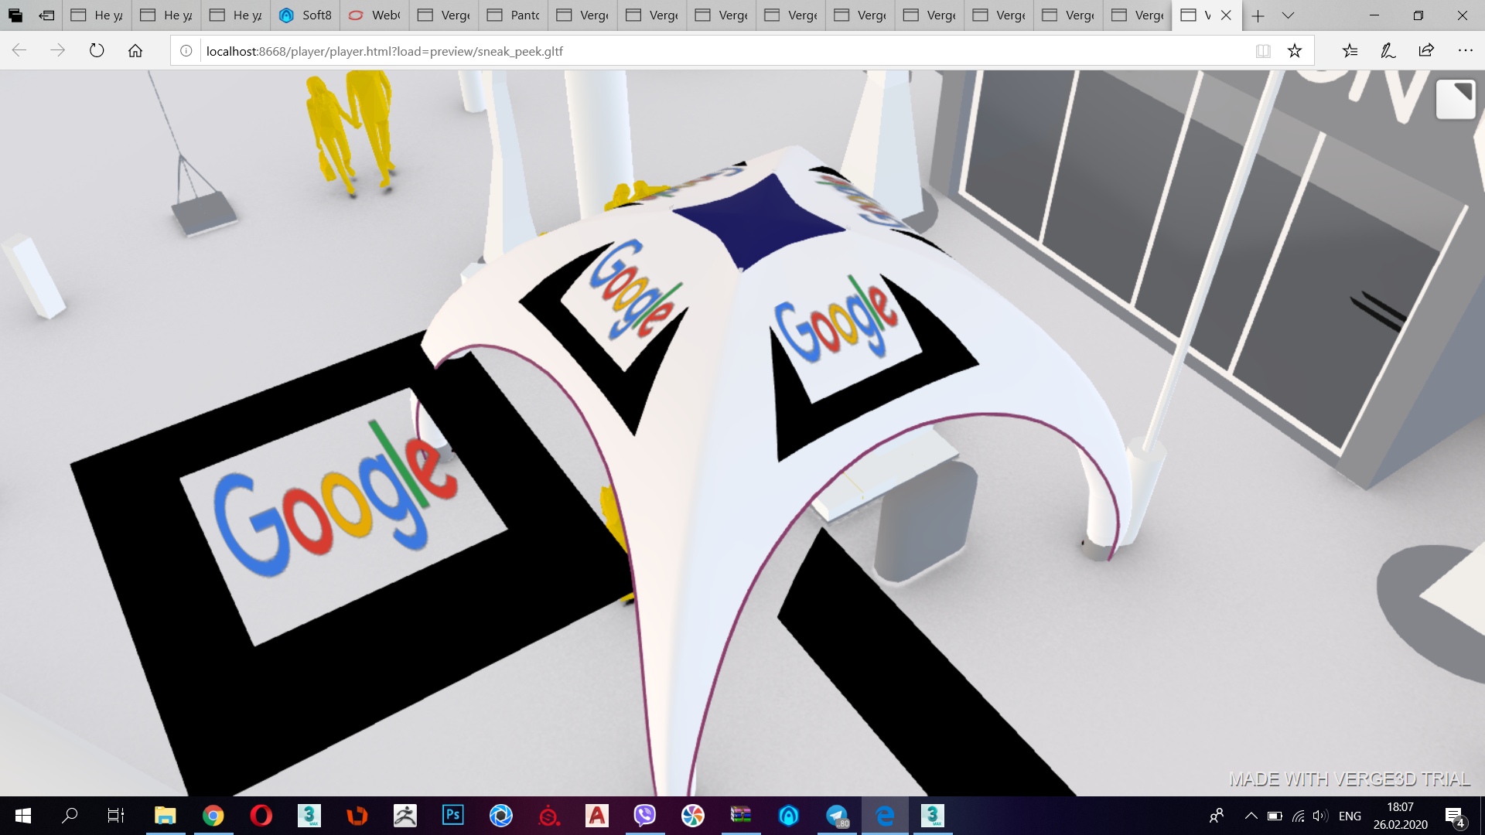The image size is (1485, 835).
Task: Launch File Explorer from taskbar
Action: (x=165, y=816)
